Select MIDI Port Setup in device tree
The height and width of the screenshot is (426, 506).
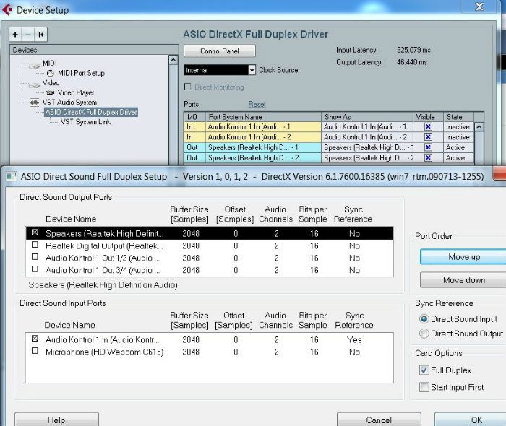tap(81, 73)
